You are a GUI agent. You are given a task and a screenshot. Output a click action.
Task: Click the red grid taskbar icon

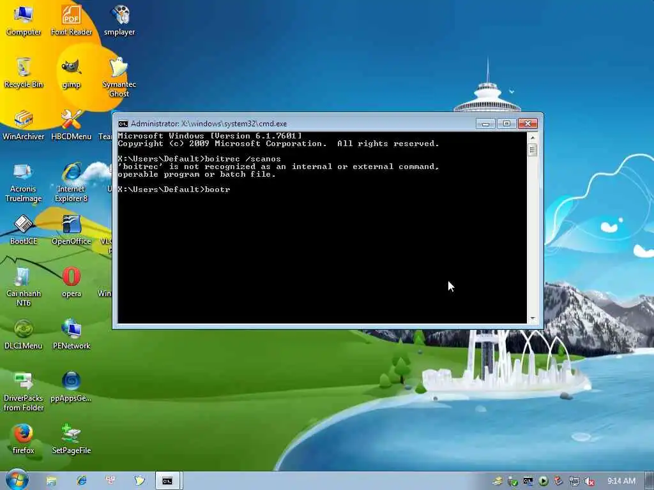[x=110, y=481]
